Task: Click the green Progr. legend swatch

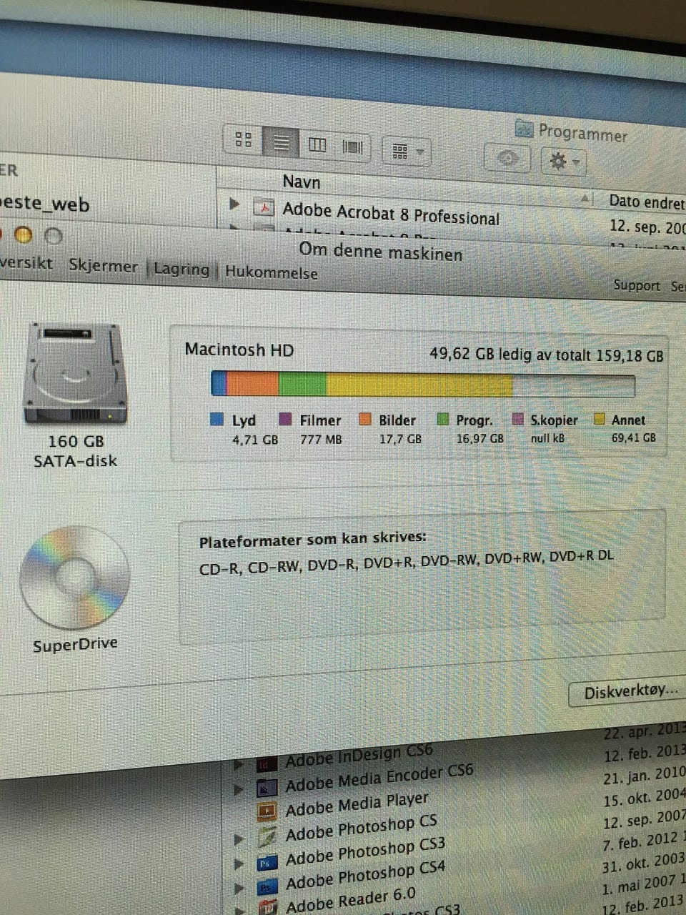Action: tap(443, 419)
